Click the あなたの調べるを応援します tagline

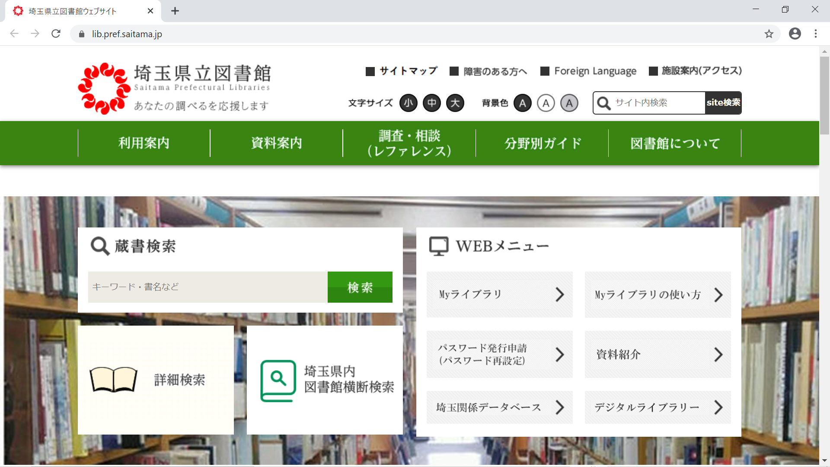coord(201,106)
